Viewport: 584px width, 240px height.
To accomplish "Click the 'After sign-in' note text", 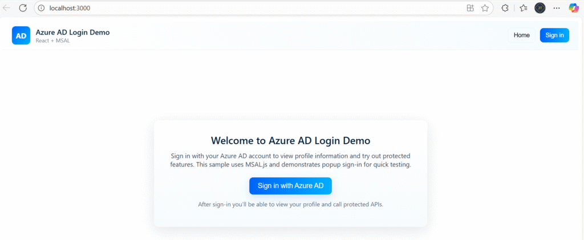I will (290, 204).
